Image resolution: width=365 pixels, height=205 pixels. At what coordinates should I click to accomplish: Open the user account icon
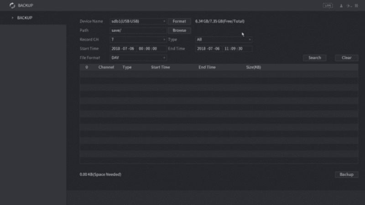[x=341, y=5]
